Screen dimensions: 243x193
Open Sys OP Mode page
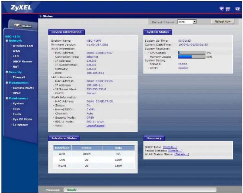(x=23, y=119)
